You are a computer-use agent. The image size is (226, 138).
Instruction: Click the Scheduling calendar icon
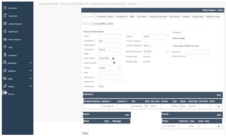coord(5,62)
